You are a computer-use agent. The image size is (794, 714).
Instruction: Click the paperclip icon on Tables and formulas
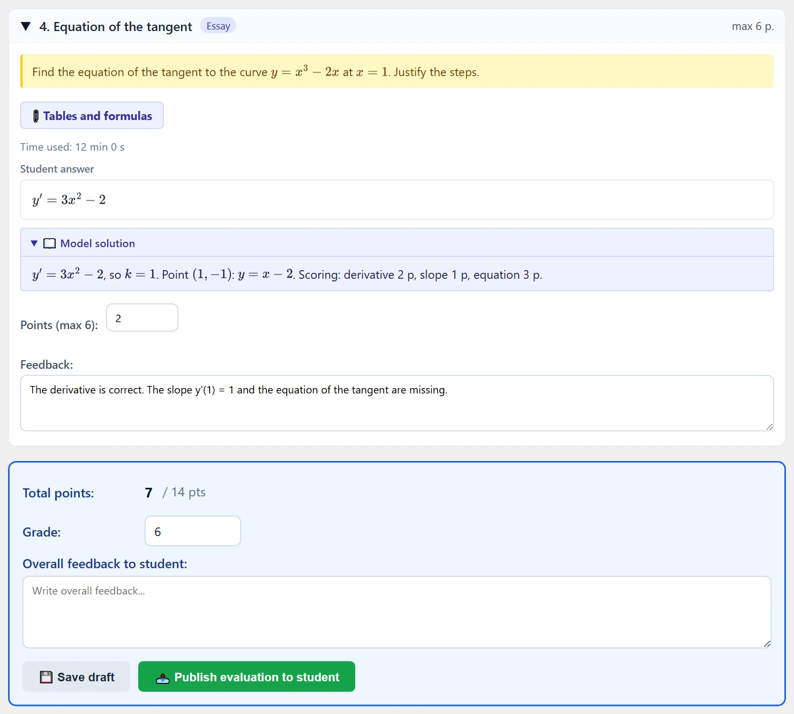(36, 116)
